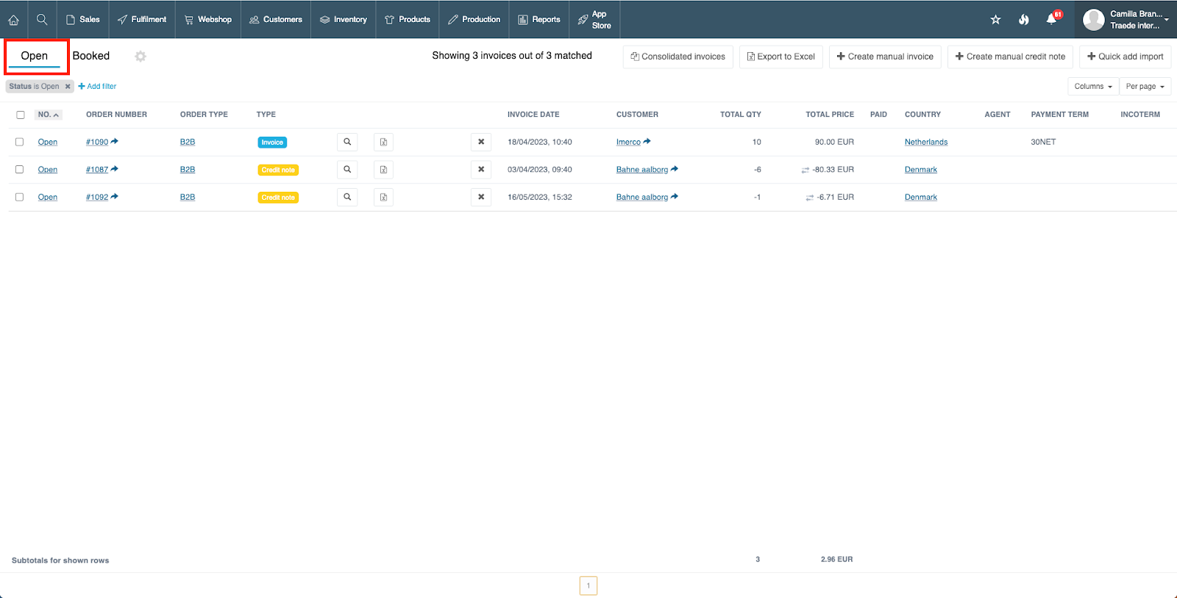Viewport: 1177px width, 598px height.
Task: Open the Production menu
Action: pos(474,20)
